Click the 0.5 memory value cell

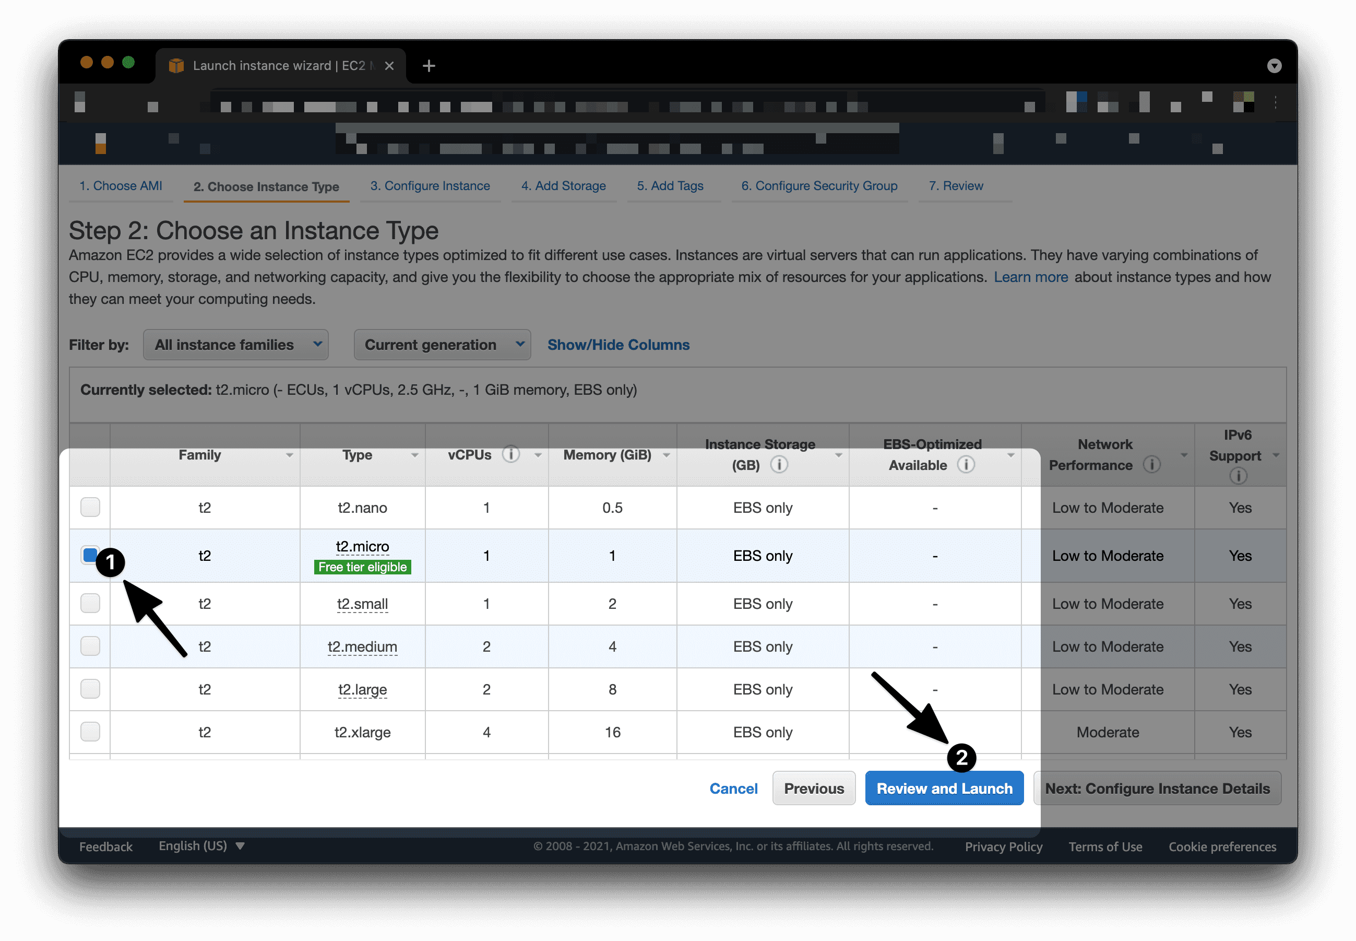pyautogui.click(x=612, y=508)
